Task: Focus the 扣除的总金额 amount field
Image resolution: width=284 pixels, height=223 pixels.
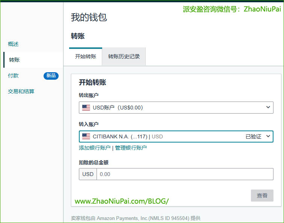Action: [x=184, y=174]
